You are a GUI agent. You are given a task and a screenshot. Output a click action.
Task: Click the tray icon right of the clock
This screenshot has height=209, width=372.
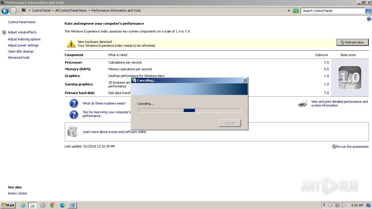pos(369,205)
